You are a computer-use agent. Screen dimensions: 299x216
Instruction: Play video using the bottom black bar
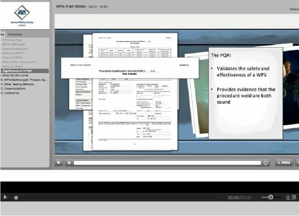[x=5, y=197]
